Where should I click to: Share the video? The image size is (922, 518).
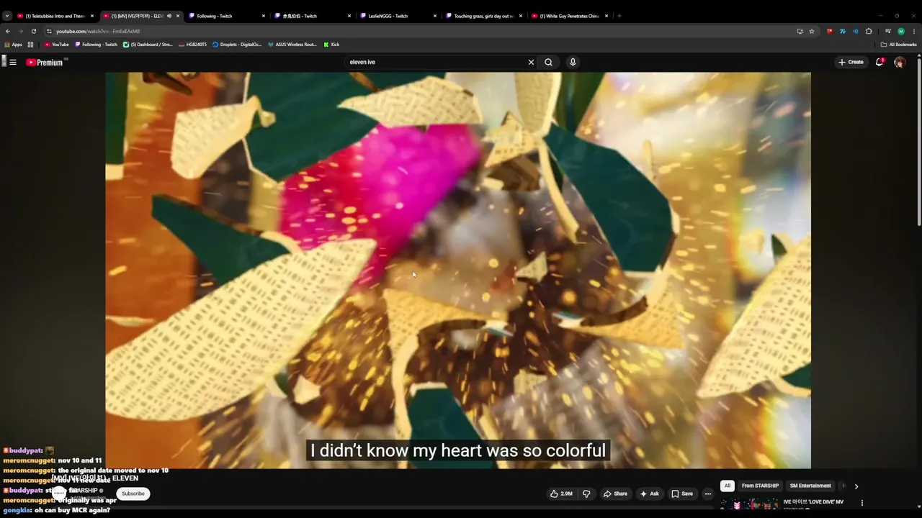click(615, 494)
